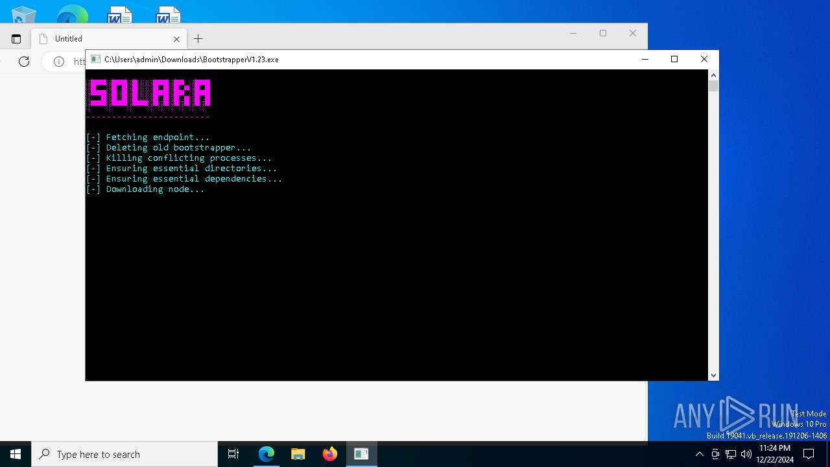Click the site information icon in address bar
830x467 pixels.
(59, 62)
